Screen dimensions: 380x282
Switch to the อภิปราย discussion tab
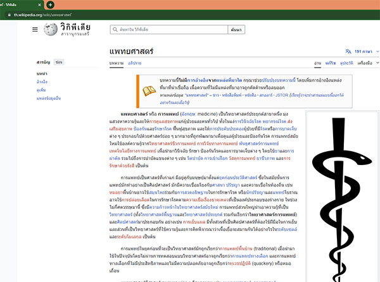pos(135,63)
